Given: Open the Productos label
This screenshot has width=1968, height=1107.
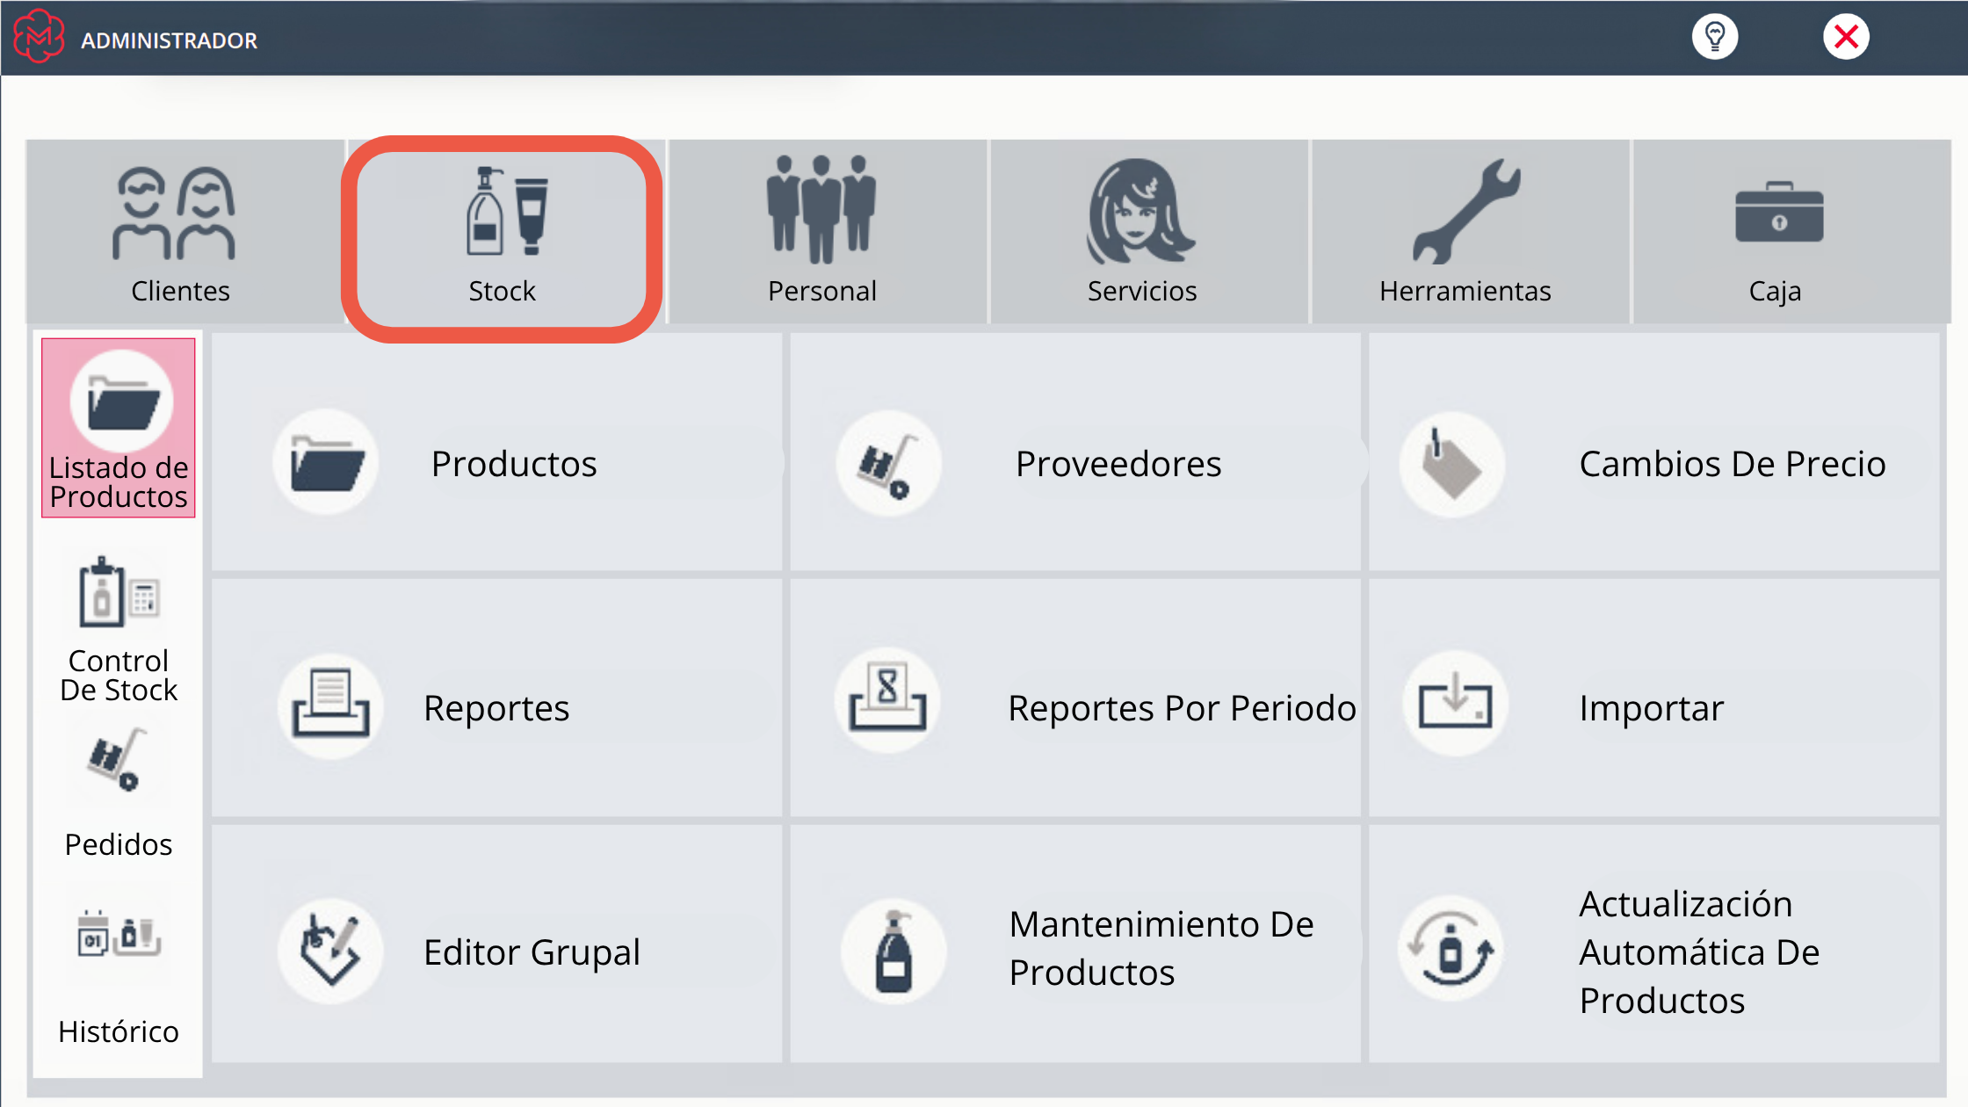Looking at the screenshot, I should coord(514,464).
